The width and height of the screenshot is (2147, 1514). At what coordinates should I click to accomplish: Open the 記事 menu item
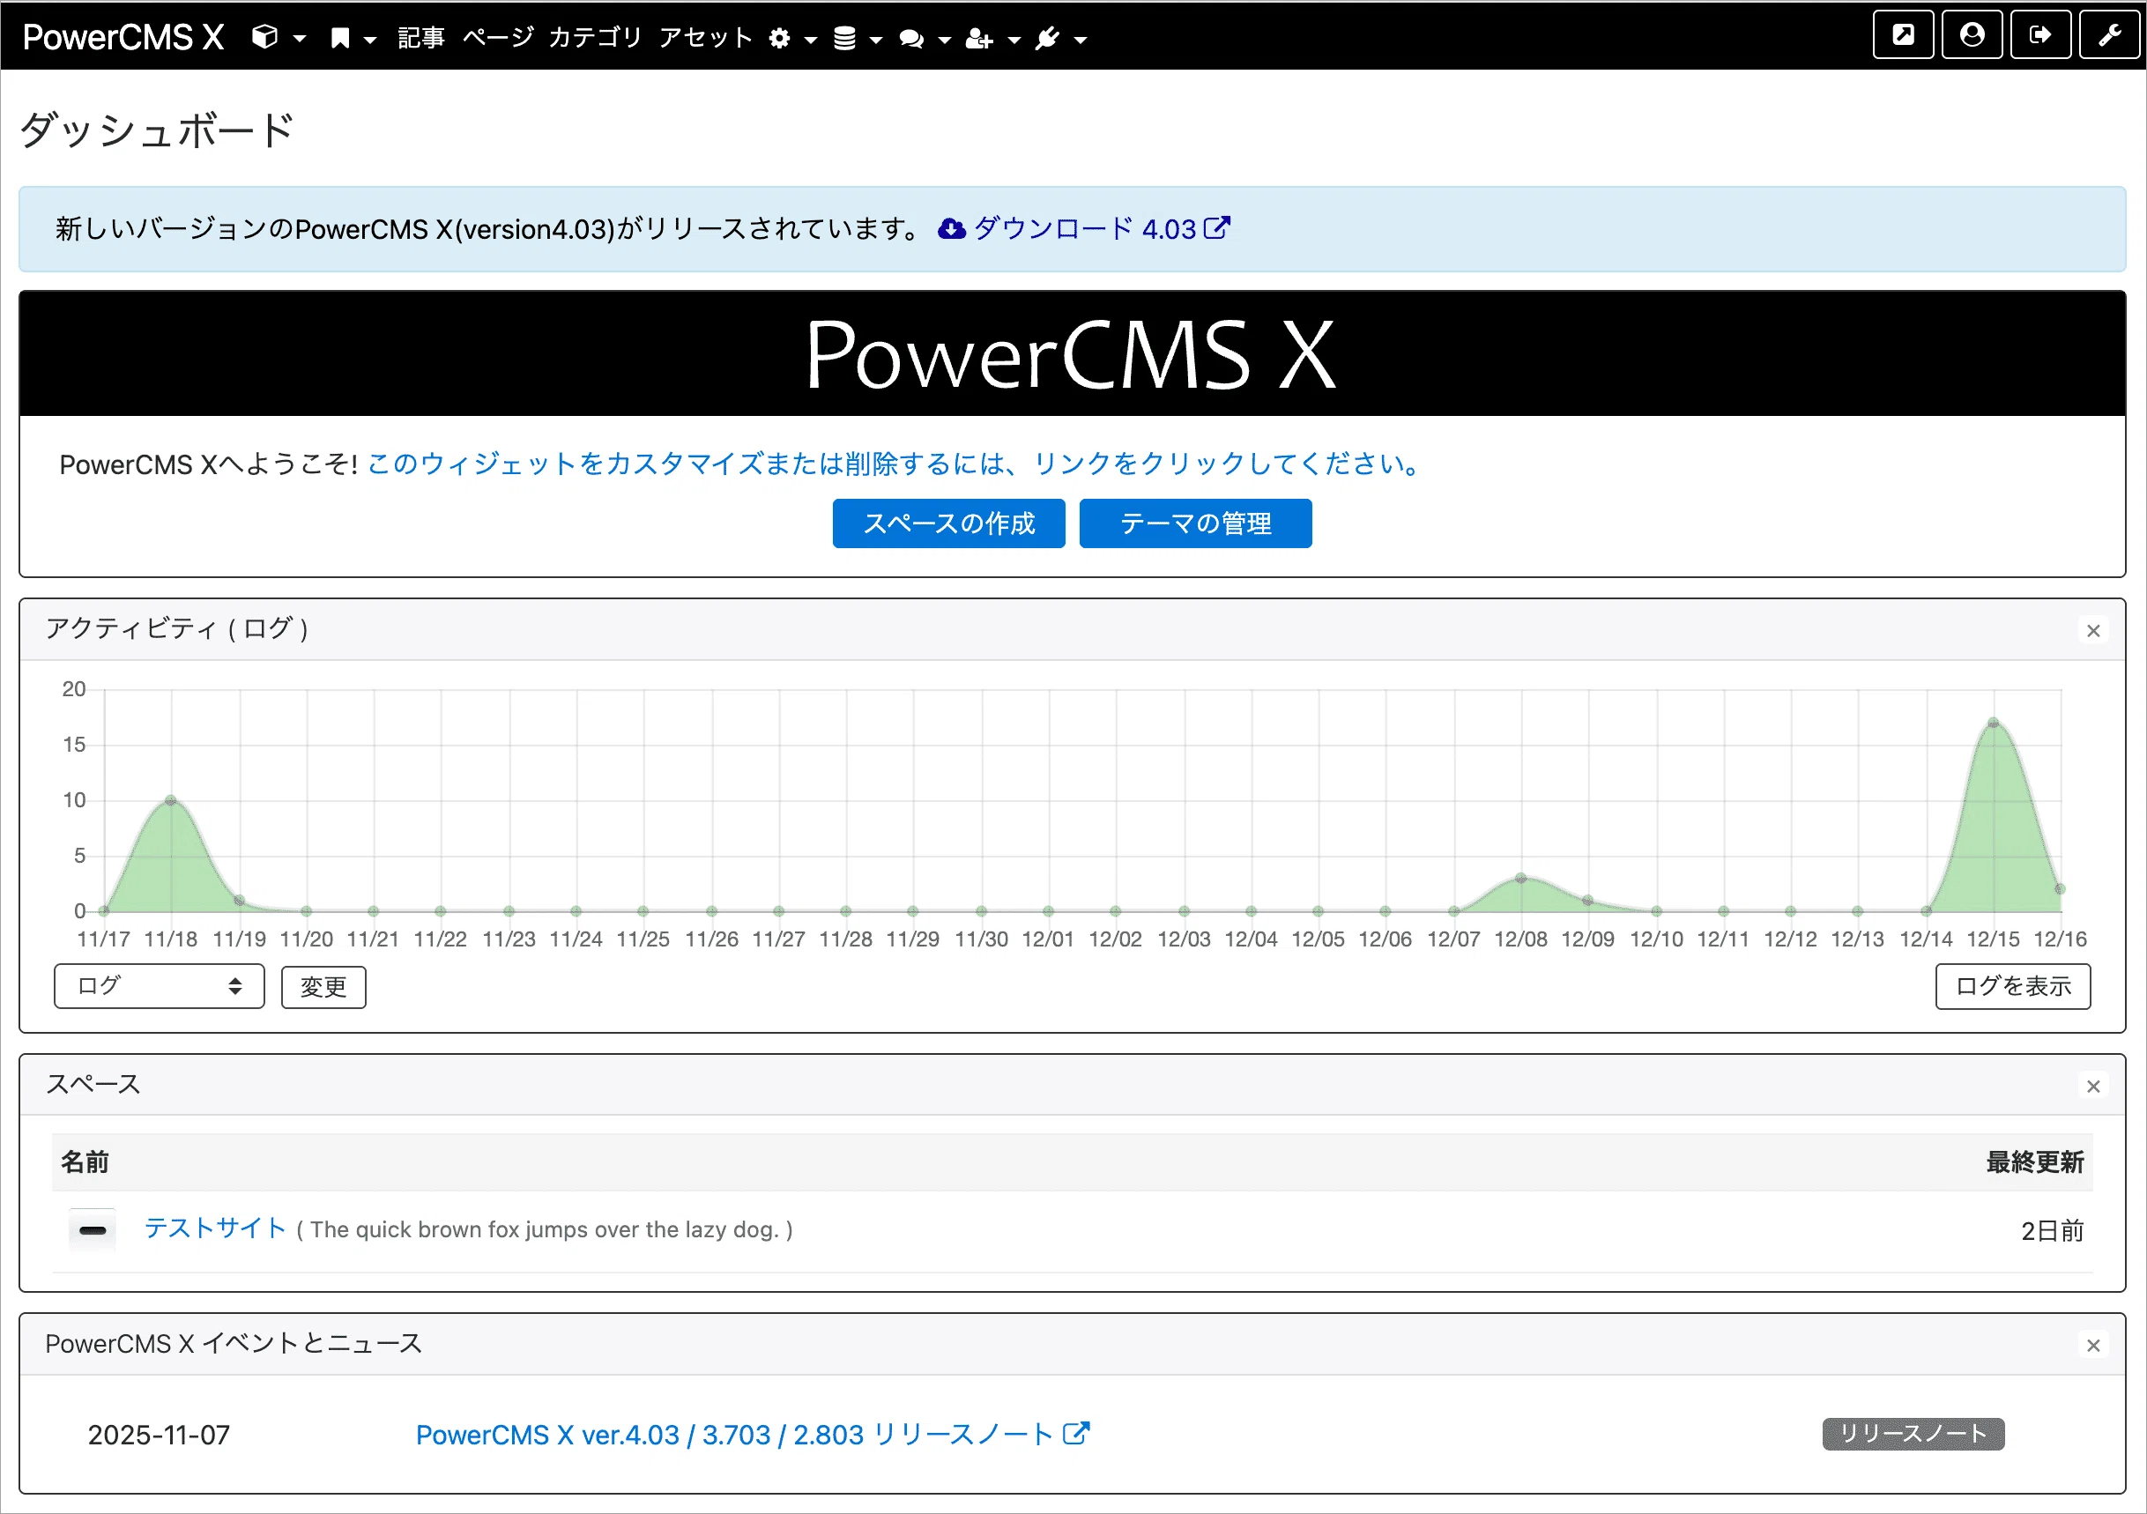coord(420,37)
